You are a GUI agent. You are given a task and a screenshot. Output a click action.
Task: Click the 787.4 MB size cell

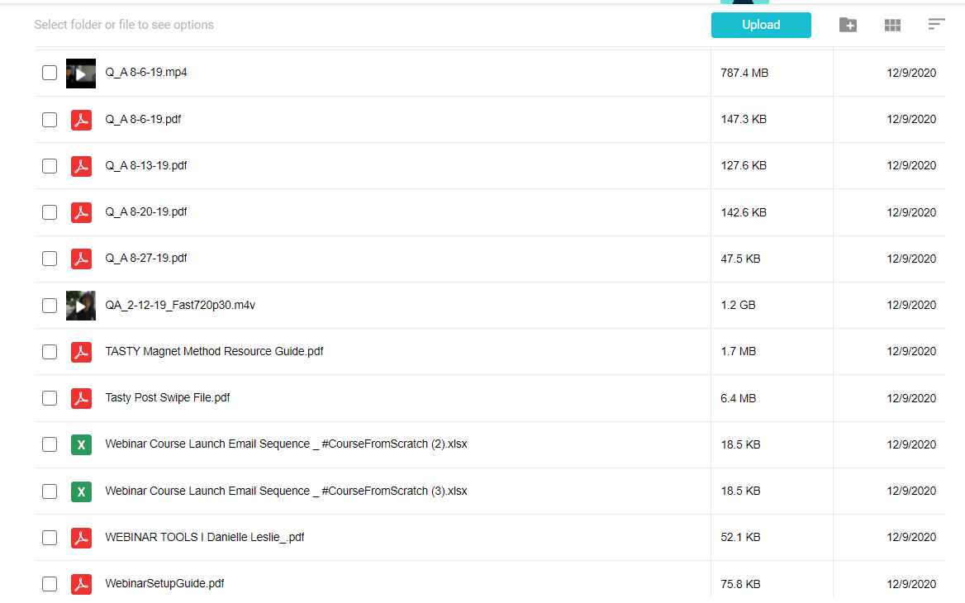(744, 74)
